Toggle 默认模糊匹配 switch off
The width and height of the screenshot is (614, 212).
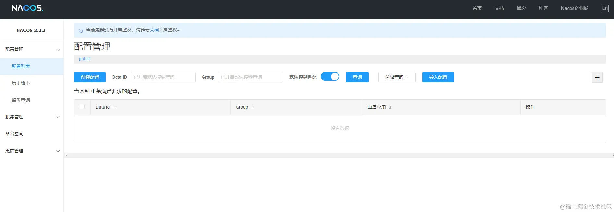(330, 76)
